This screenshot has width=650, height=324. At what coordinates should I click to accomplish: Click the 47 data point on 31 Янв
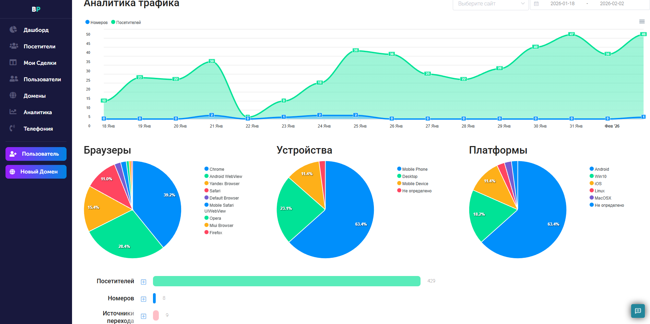point(571,34)
